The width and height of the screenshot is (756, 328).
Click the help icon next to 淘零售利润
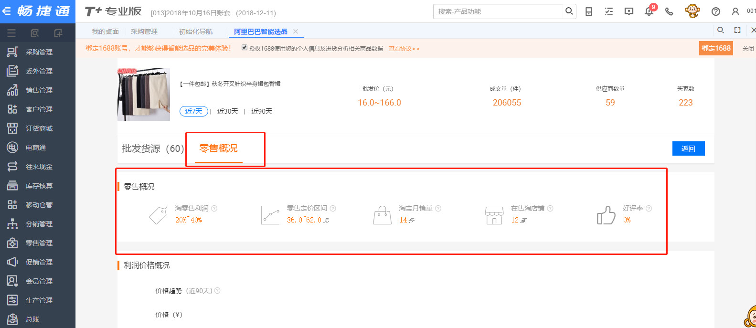(x=214, y=208)
